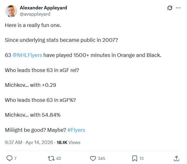187x164 pixels.
Task: Click the 9:37 AM · Apr 14, 2026 timestamp
Action: pyautogui.click(x=29, y=142)
